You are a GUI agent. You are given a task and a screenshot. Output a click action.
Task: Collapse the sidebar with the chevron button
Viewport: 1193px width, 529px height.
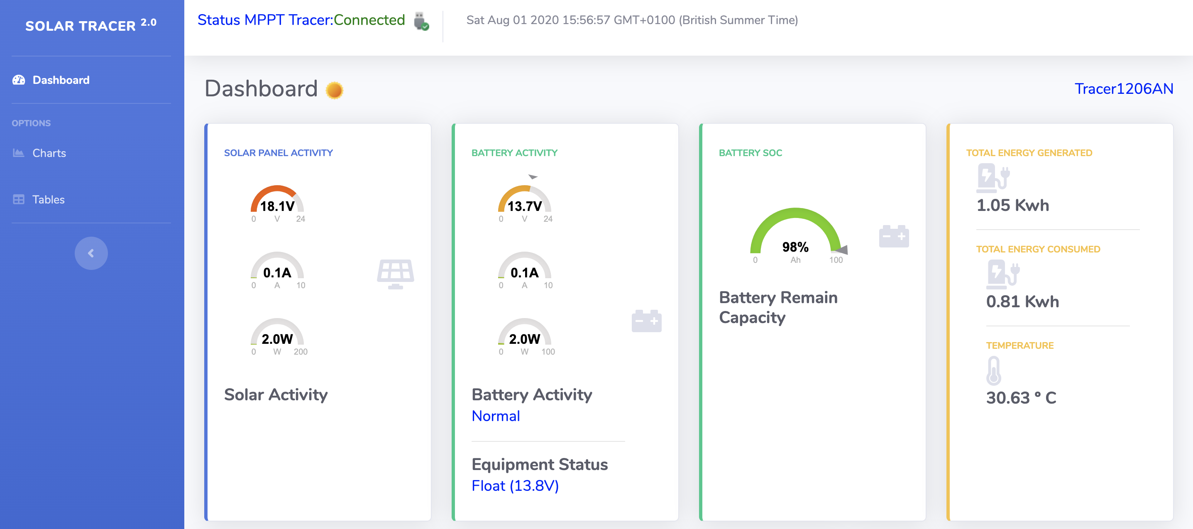(x=91, y=253)
